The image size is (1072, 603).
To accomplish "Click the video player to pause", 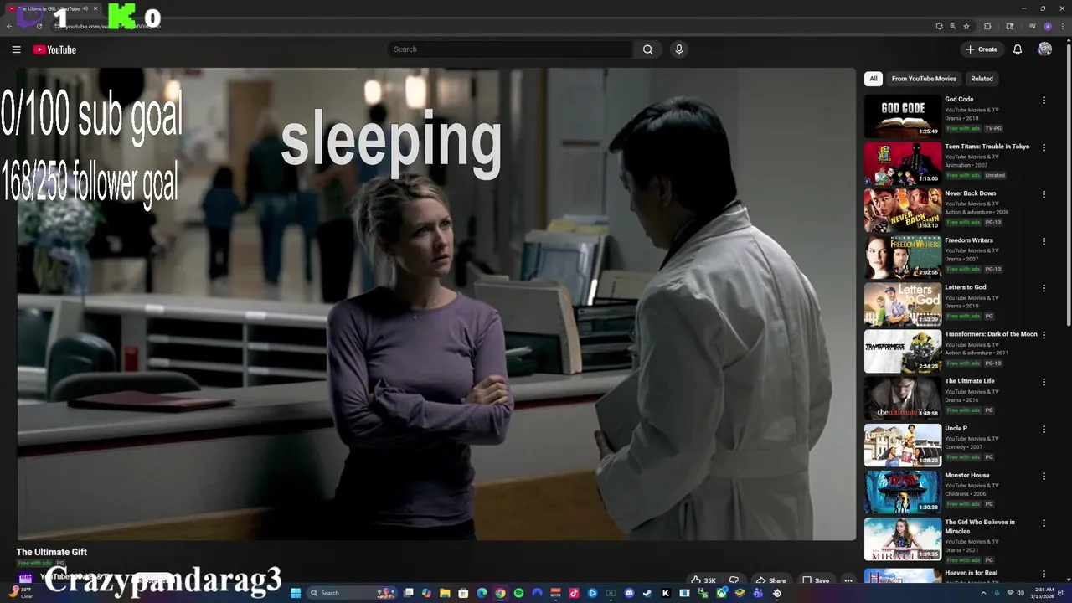I will coord(436,304).
